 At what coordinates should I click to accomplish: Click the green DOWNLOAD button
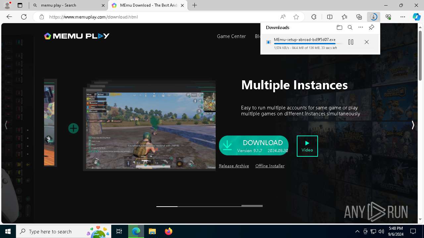pos(254,145)
